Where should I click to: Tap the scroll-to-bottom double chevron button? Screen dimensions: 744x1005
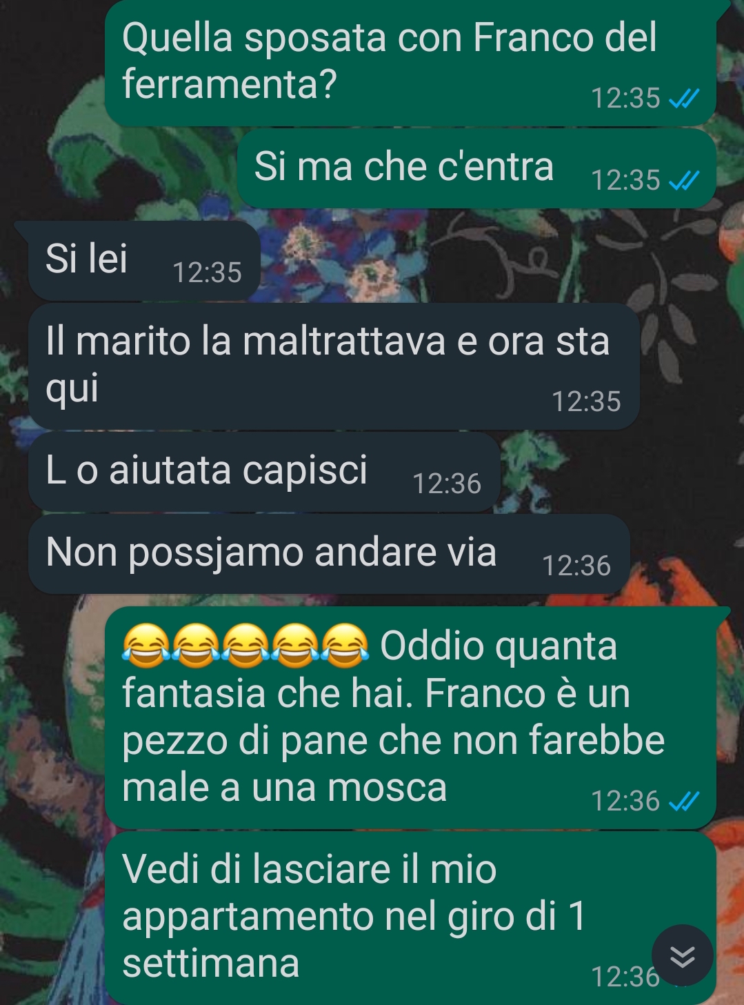tap(682, 955)
